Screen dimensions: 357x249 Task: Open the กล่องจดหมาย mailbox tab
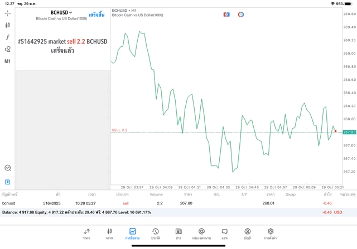pyautogui.click(x=201, y=234)
